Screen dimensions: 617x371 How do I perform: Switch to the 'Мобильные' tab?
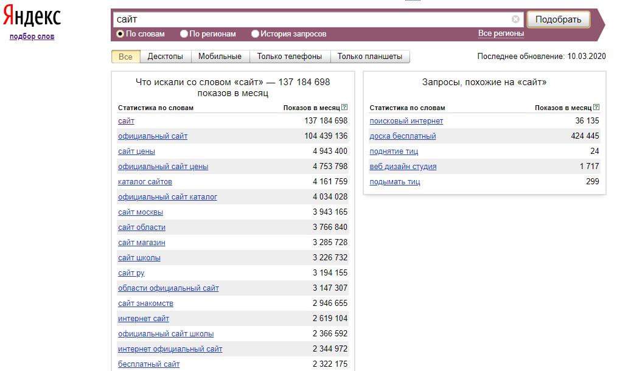click(x=220, y=57)
